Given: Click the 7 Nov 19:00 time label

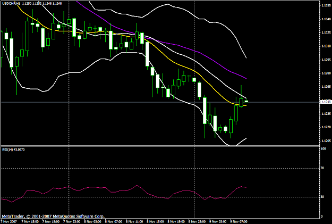Looking at the screenshot, I should click(x=50, y=222).
